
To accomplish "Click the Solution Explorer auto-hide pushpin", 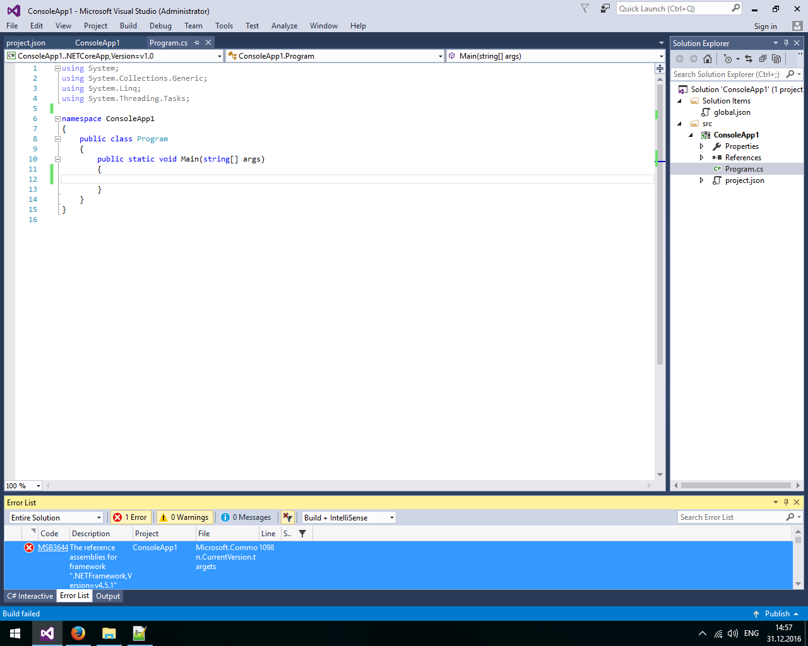I will (787, 43).
